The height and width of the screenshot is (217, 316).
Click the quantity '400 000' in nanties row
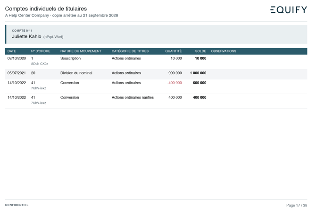click(175, 97)
